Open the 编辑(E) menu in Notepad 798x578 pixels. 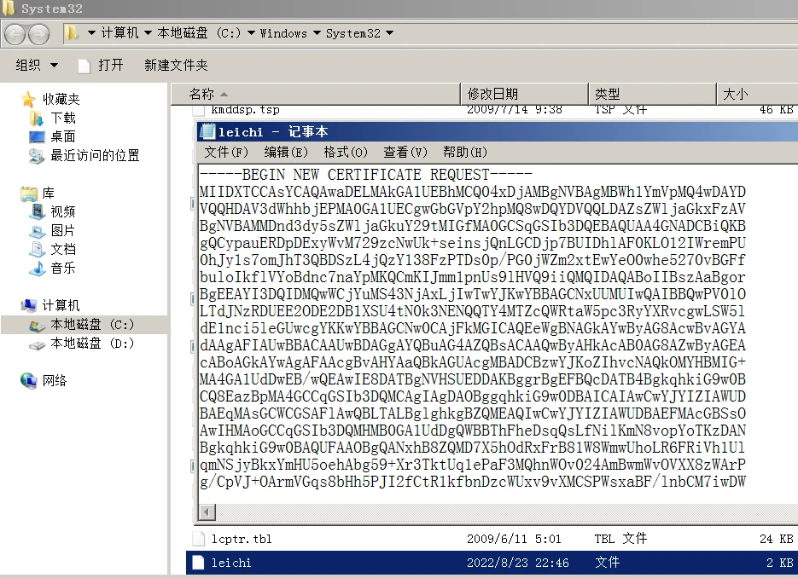click(x=286, y=152)
